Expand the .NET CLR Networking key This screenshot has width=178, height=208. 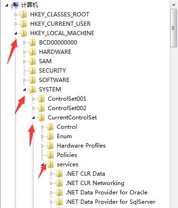pos(51,183)
